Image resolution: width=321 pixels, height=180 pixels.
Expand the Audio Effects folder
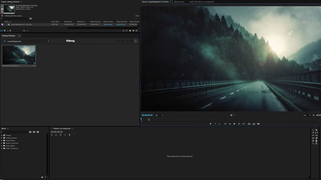(x=2, y=141)
